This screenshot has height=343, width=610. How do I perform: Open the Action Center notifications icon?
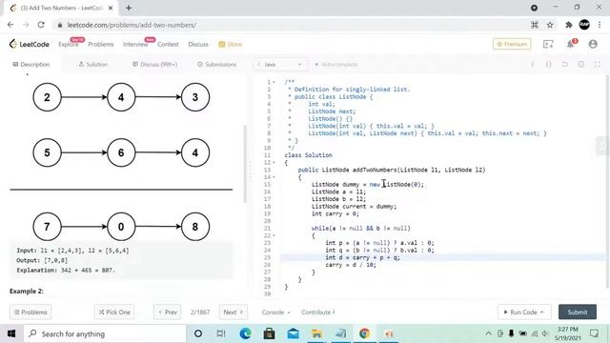click(x=594, y=333)
